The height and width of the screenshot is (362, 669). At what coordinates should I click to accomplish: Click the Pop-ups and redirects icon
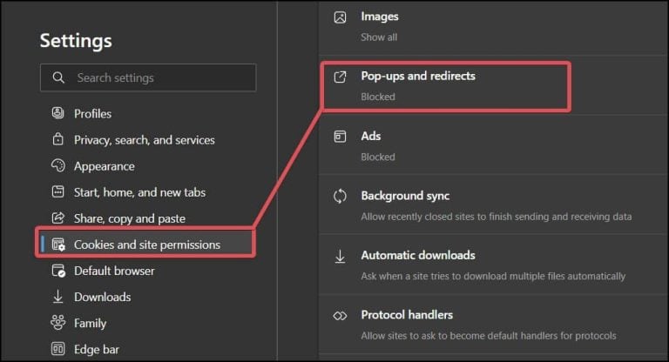coord(341,77)
